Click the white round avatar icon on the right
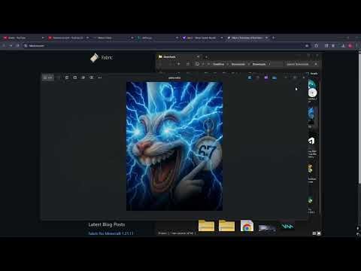This screenshot has height=271, width=361. (x=312, y=93)
